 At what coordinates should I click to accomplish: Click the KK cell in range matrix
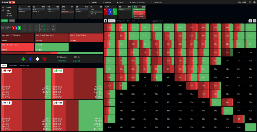[121, 36]
